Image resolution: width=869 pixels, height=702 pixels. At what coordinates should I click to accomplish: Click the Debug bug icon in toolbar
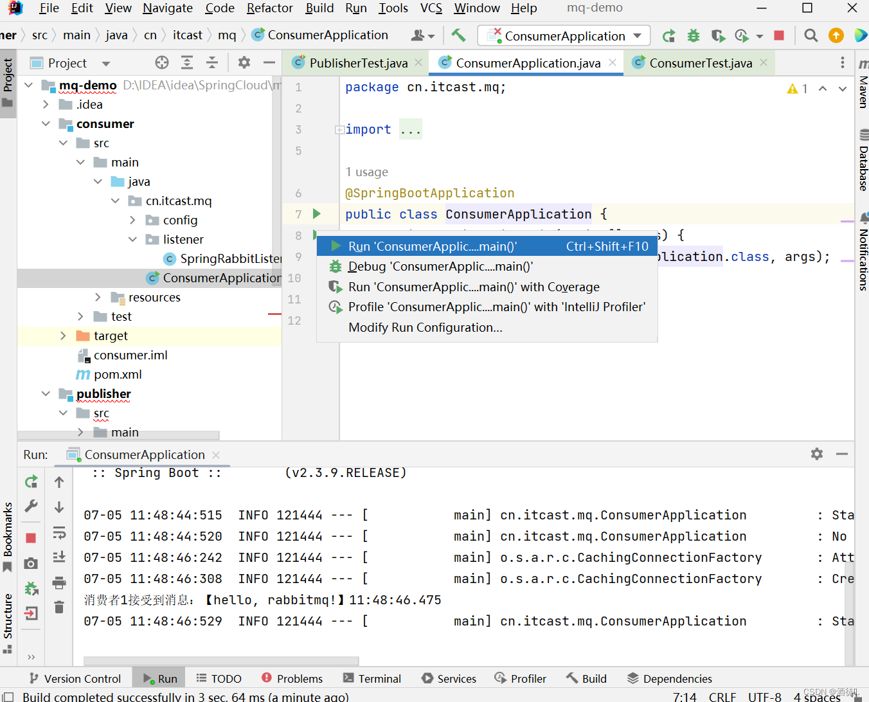pos(694,35)
